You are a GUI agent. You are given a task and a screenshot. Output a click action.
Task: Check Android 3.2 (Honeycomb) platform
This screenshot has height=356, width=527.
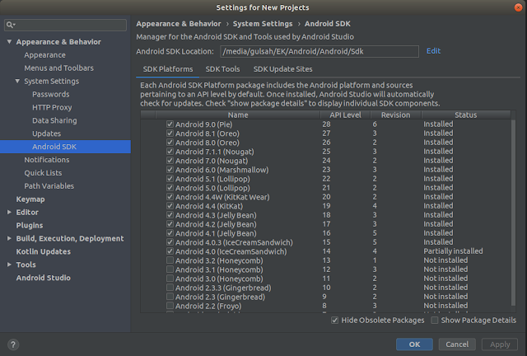(x=170, y=260)
